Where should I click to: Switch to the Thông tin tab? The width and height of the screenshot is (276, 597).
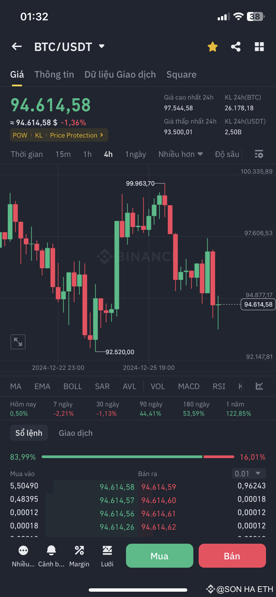tap(54, 74)
